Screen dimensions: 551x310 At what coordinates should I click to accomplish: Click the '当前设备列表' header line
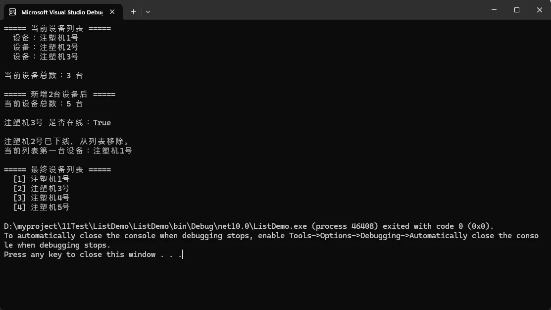pyautogui.click(x=57, y=28)
